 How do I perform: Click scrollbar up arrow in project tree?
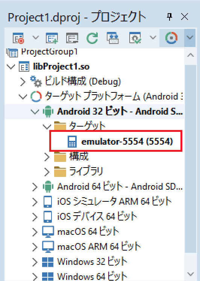point(190,55)
